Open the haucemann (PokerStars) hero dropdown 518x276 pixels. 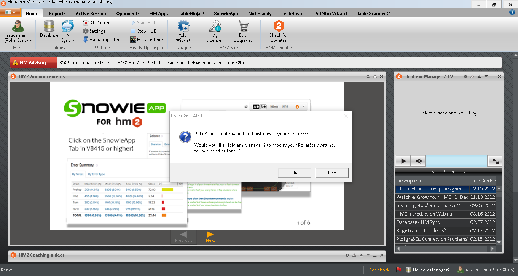tap(18, 31)
